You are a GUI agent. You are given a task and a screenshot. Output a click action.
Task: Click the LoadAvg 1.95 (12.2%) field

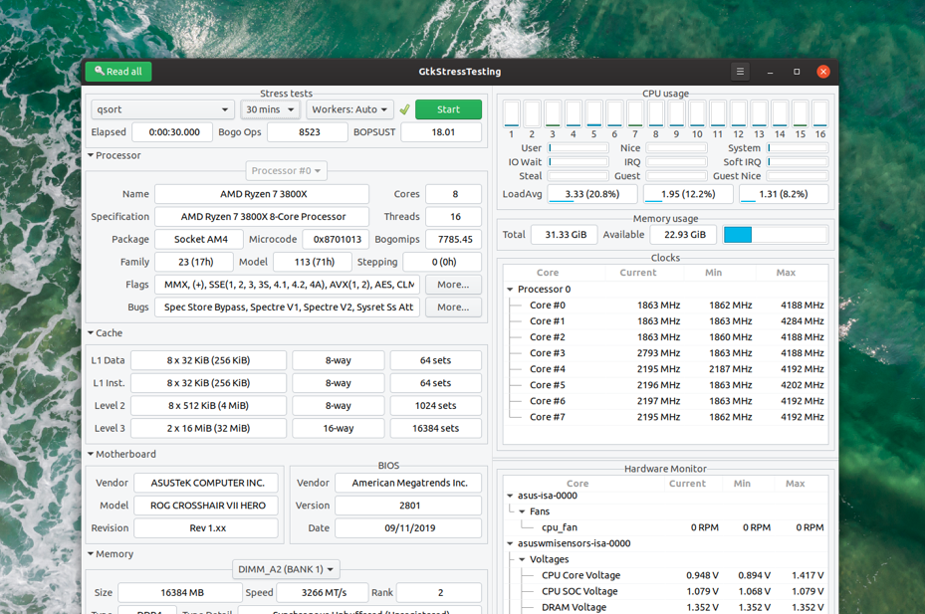pos(688,194)
